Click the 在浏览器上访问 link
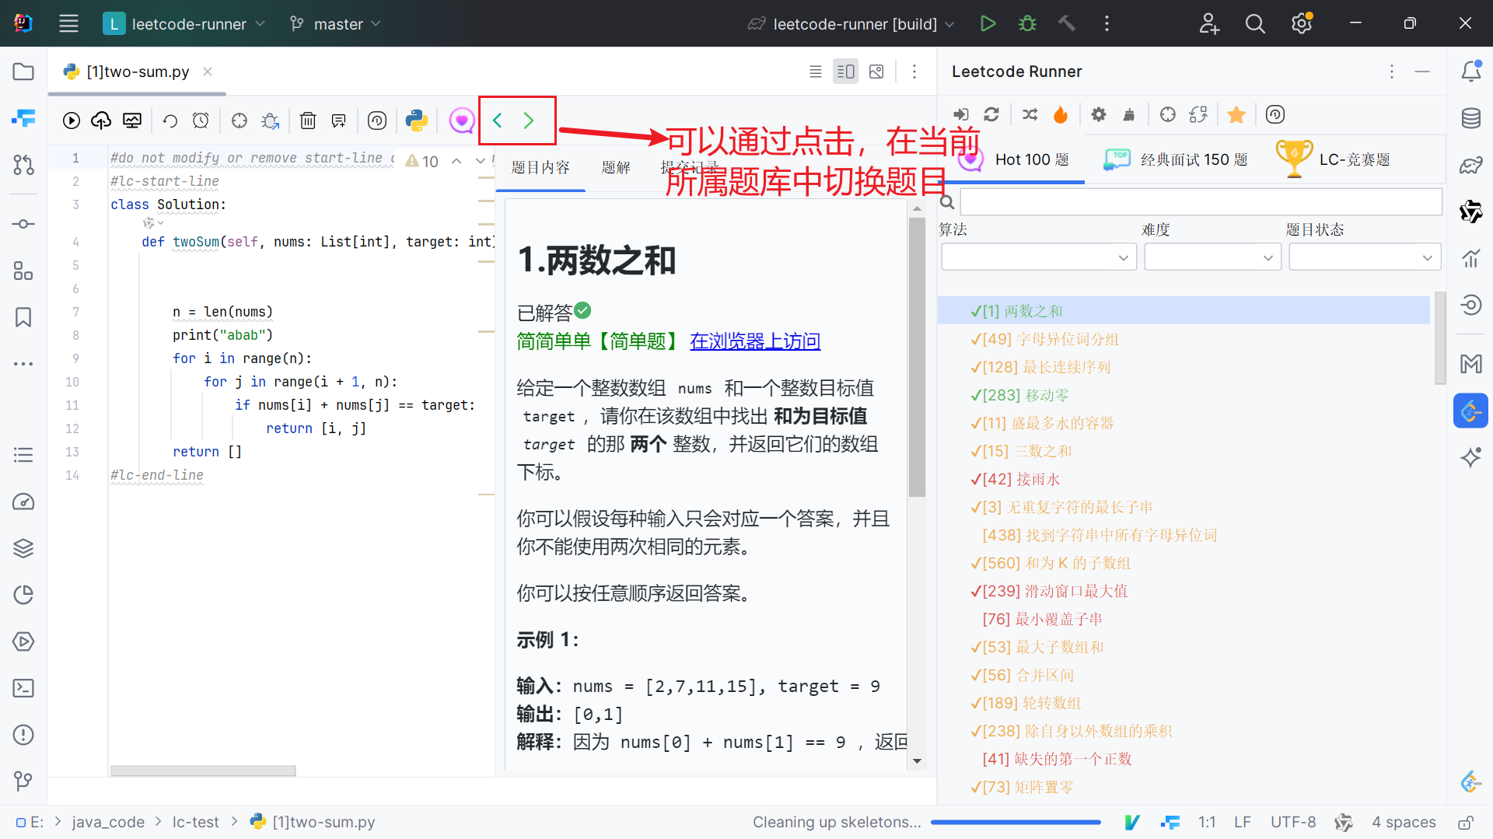 755,341
